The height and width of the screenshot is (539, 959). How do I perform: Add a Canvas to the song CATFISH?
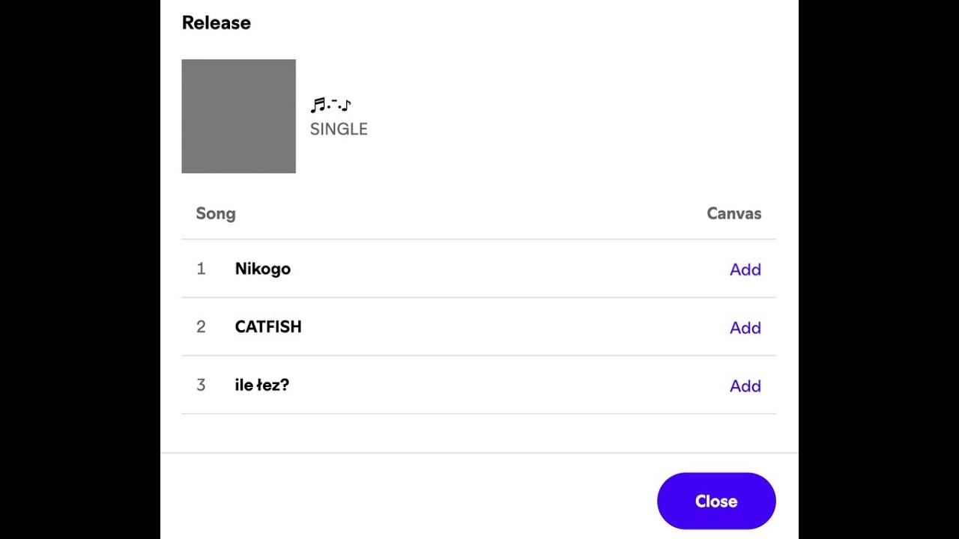[745, 328]
